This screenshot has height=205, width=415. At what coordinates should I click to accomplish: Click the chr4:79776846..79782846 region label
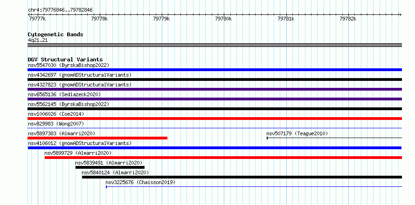pyautogui.click(x=60, y=10)
